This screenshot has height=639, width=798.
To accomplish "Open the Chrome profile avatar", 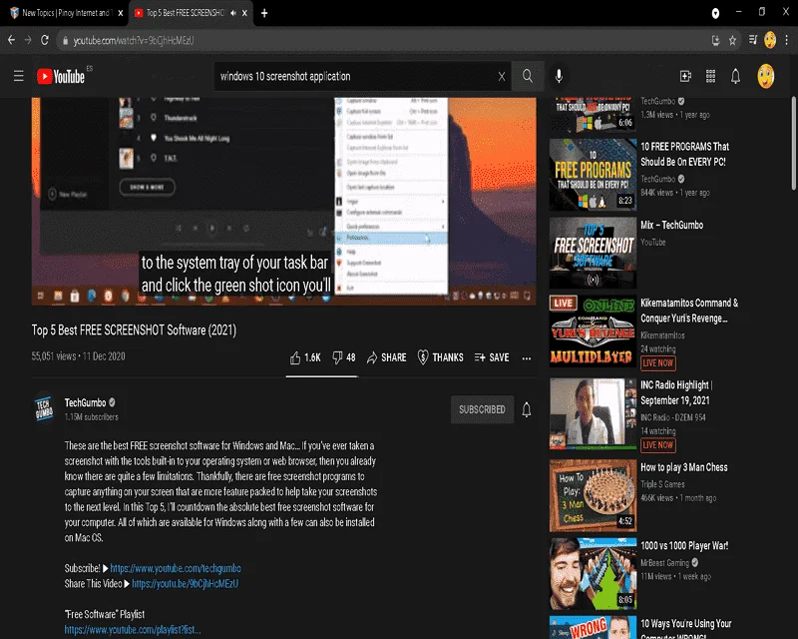I will [x=770, y=40].
